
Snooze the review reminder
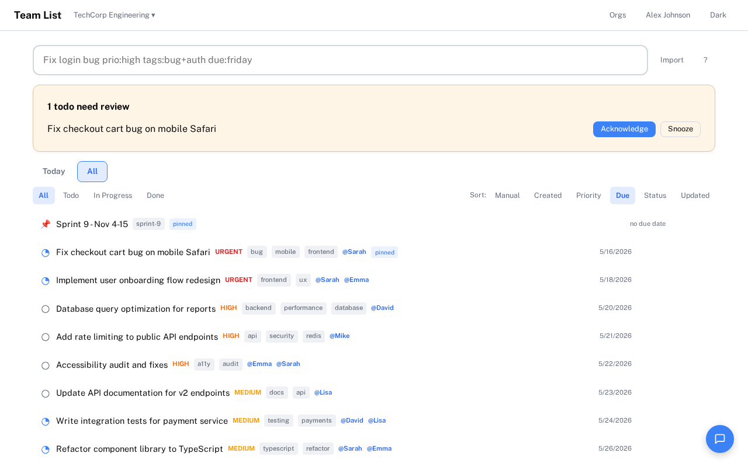point(680,129)
